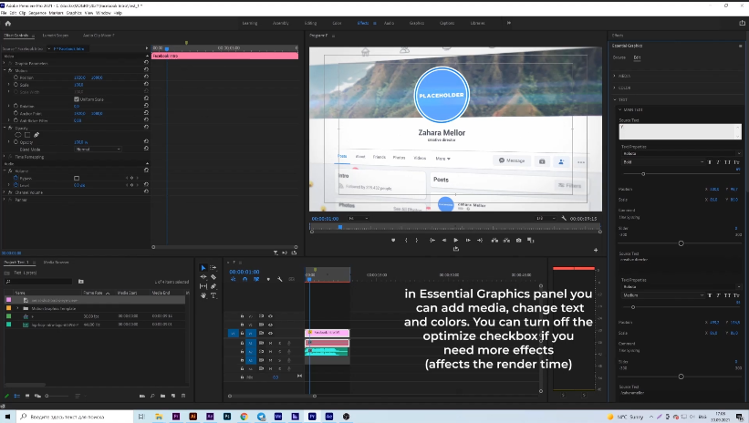Screen dimensions: 749x423
Task: Expand the Graphic Parameters section
Action: (5, 63)
